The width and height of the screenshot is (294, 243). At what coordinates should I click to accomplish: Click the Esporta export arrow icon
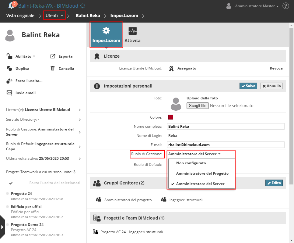[53, 56]
